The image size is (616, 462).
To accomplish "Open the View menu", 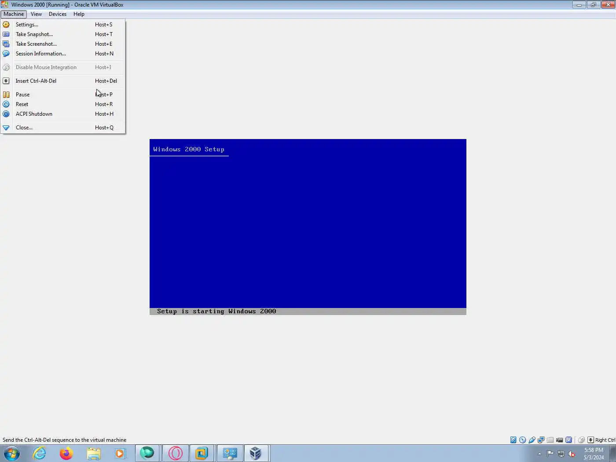I will tap(36, 14).
